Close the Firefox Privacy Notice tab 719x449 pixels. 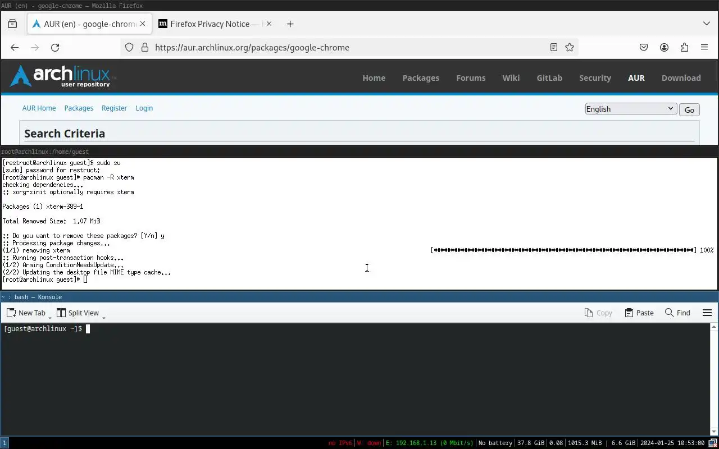coord(269,24)
